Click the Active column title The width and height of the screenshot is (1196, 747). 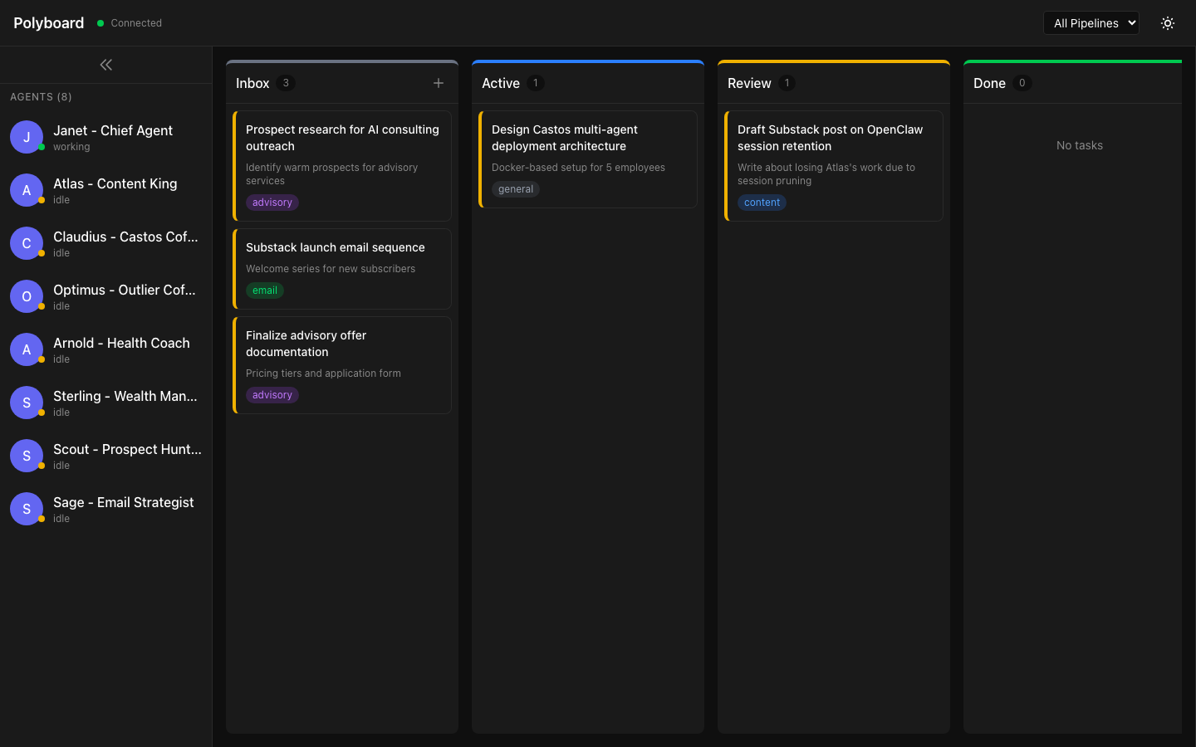click(501, 83)
